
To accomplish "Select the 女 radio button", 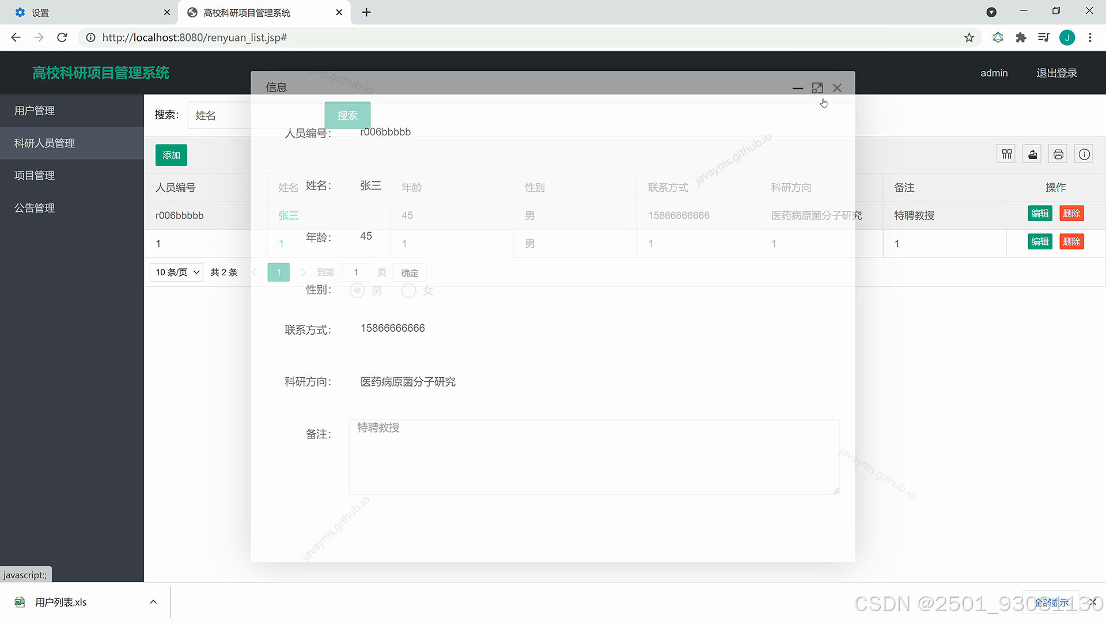I will point(408,290).
